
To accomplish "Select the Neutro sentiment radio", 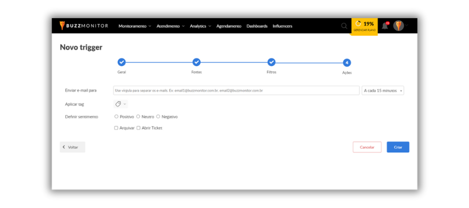I will [x=138, y=116].
